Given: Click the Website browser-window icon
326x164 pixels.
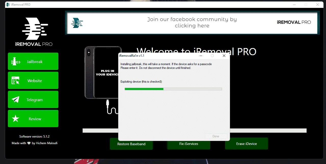Looking at the screenshot, I should 16,81.
